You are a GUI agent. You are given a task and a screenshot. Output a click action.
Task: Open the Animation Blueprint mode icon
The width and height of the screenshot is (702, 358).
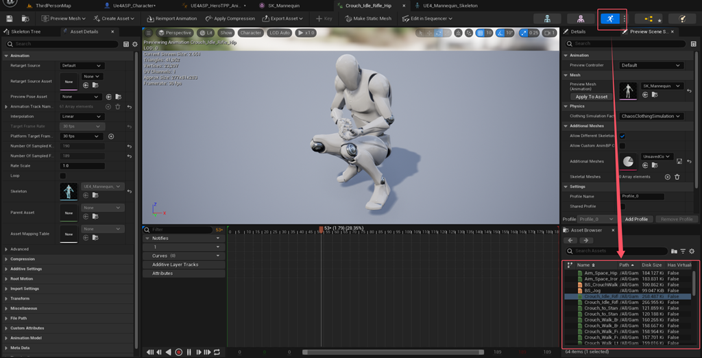pyautogui.click(x=649, y=19)
